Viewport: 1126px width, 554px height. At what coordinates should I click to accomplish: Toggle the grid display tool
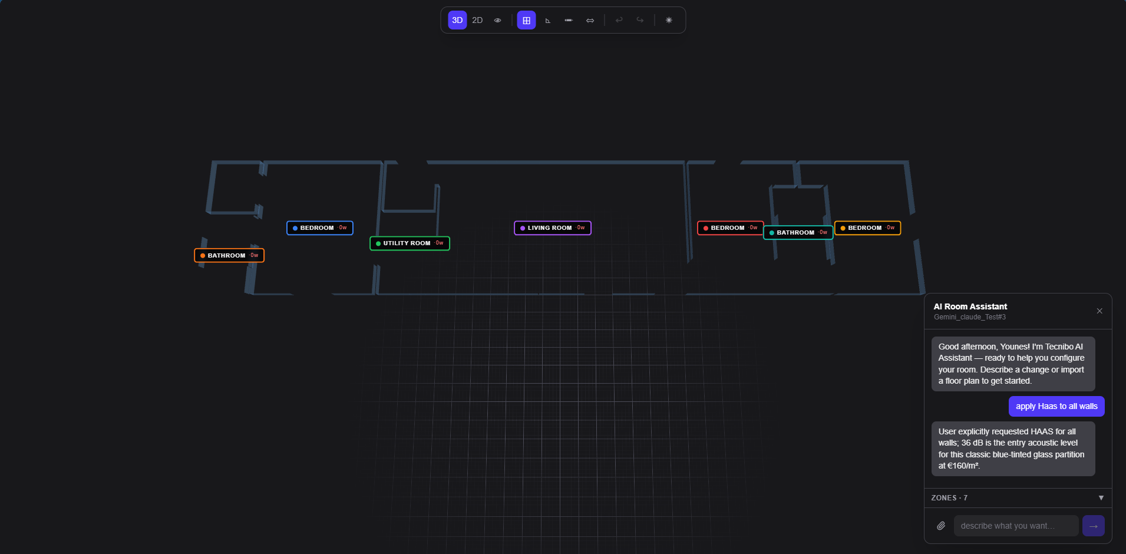pos(526,20)
